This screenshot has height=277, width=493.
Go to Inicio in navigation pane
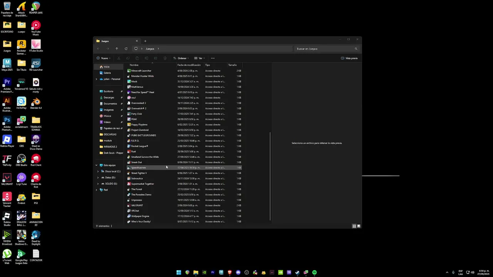click(109, 67)
